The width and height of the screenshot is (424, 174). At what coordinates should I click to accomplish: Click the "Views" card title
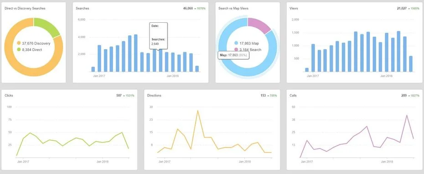[294, 8]
